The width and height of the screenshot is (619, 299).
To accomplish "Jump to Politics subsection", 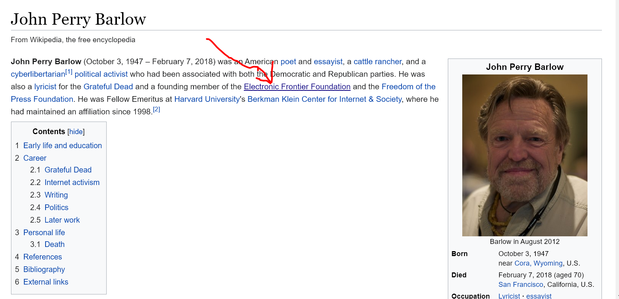I will (57, 207).
